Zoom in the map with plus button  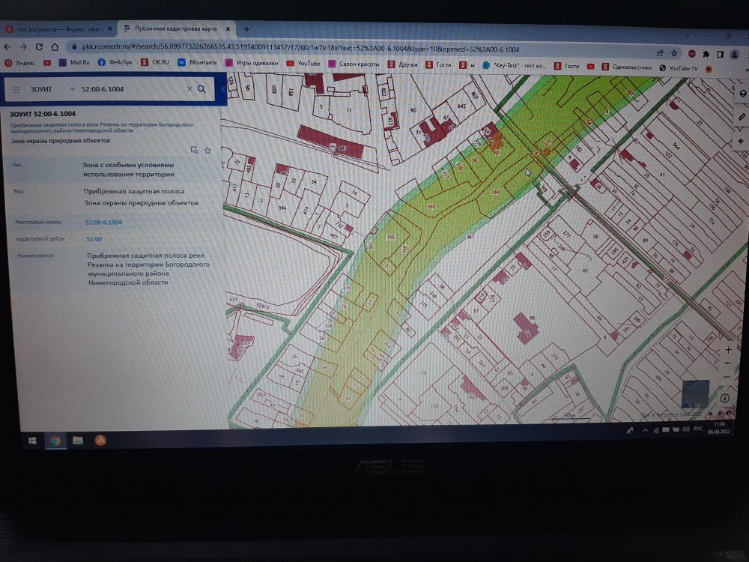(727, 350)
